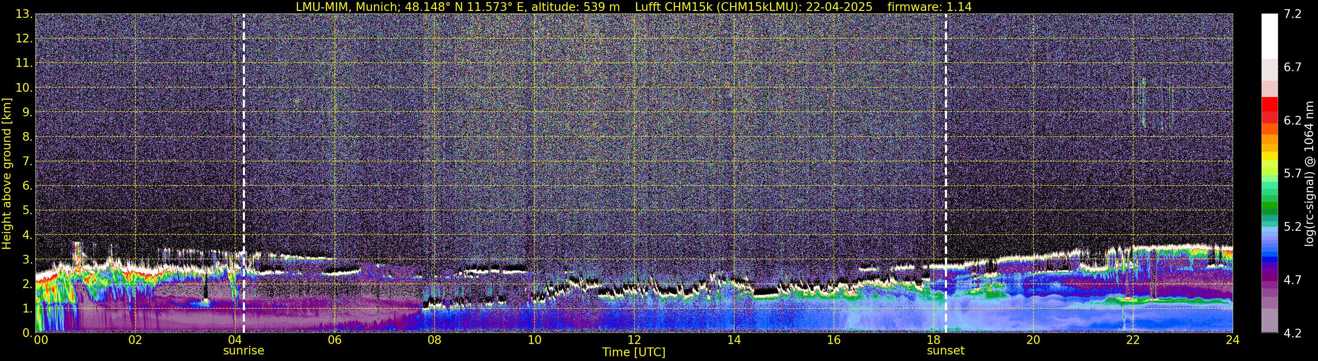The width and height of the screenshot is (1318, 361).
Task: Click the time axis tick '10' at the bottom
Action: pyautogui.click(x=534, y=340)
